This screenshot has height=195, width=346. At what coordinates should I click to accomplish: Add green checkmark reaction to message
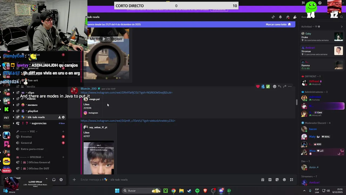click(x=268, y=86)
